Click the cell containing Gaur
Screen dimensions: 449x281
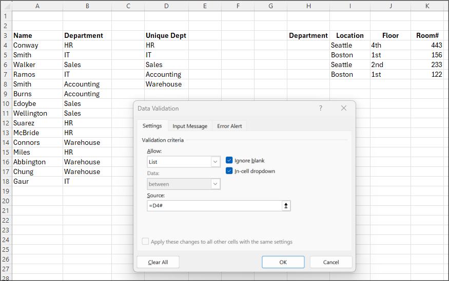pos(37,181)
